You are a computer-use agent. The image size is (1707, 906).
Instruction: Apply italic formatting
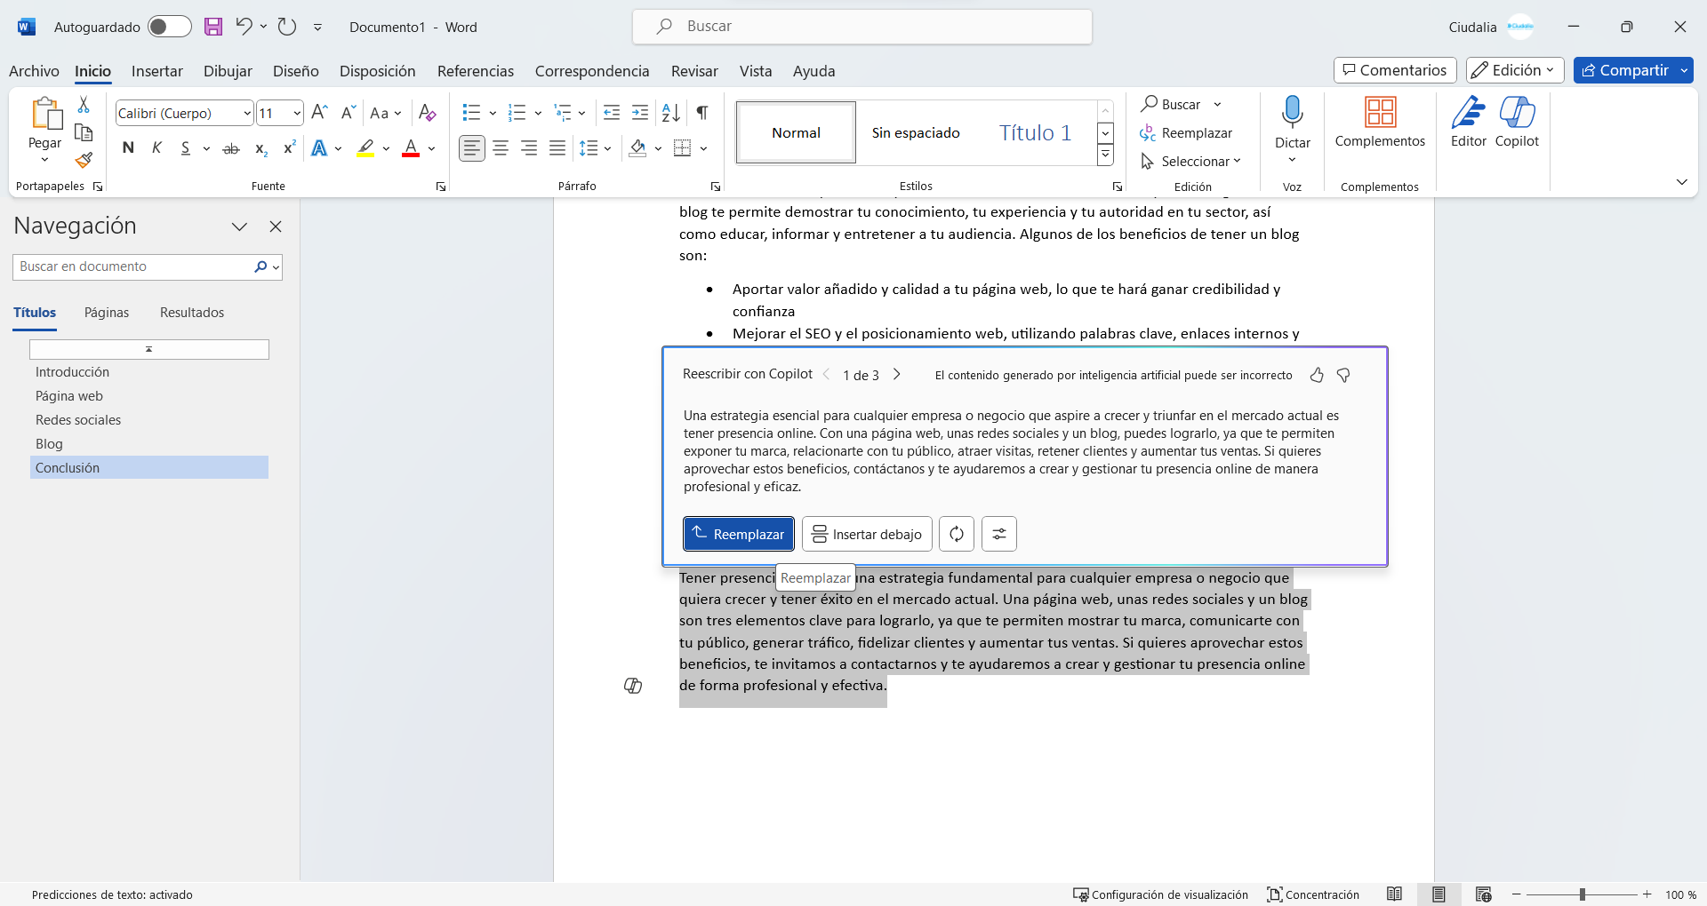pos(156,148)
